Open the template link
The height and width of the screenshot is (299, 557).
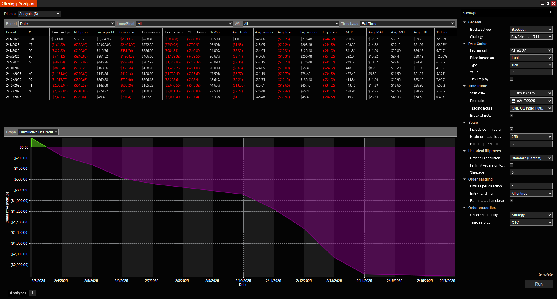[545, 274]
